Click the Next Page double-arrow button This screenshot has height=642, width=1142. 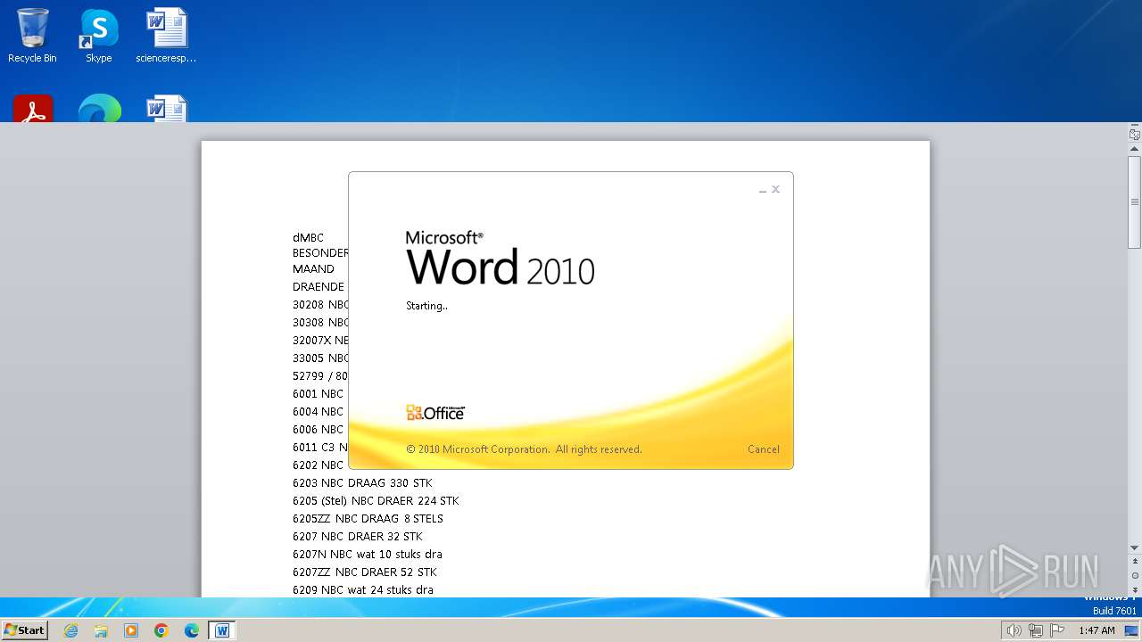point(1135,590)
